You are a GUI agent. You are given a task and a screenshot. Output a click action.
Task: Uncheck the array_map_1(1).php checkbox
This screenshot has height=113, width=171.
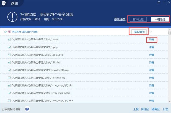[9, 85]
